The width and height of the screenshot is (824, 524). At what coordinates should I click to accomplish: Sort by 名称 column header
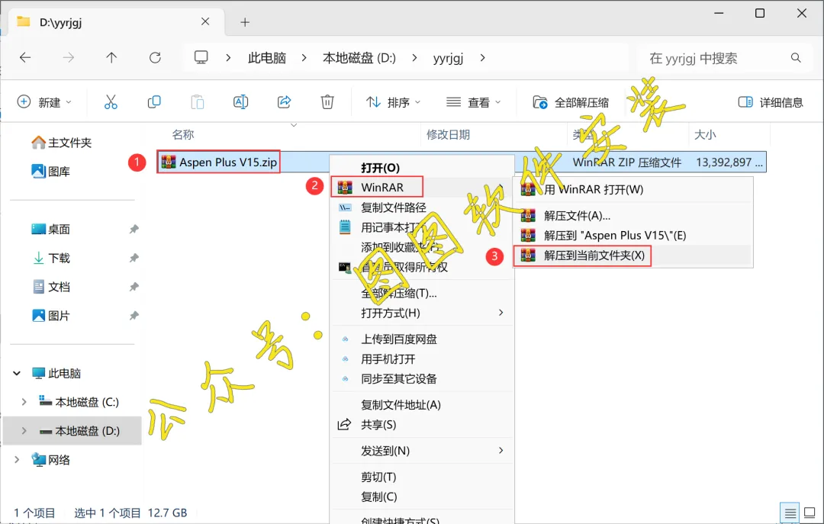point(183,134)
